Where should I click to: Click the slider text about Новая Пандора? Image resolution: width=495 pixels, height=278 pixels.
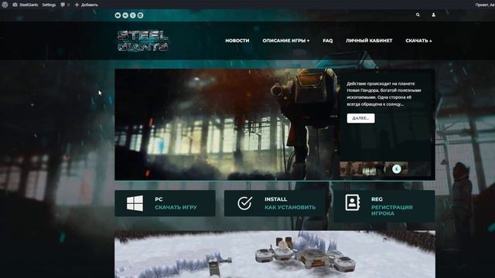(x=384, y=94)
